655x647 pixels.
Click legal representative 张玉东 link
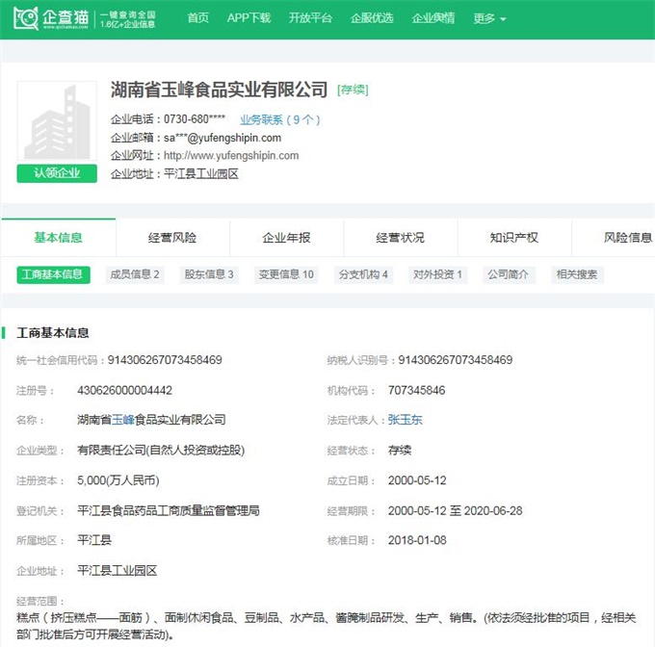(405, 420)
